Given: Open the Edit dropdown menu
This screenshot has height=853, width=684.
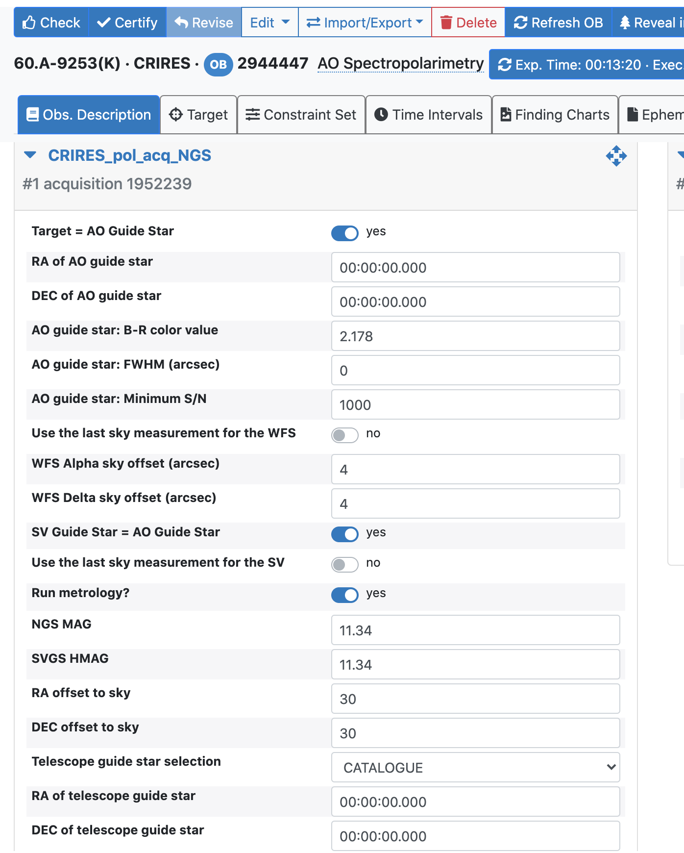Looking at the screenshot, I should pos(269,23).
